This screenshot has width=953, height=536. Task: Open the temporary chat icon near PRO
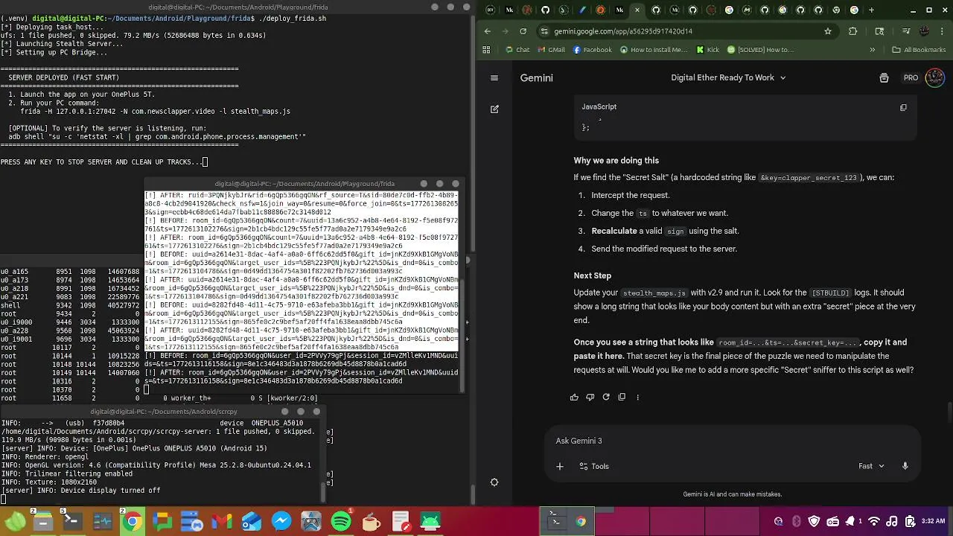[x=884, y=77]
